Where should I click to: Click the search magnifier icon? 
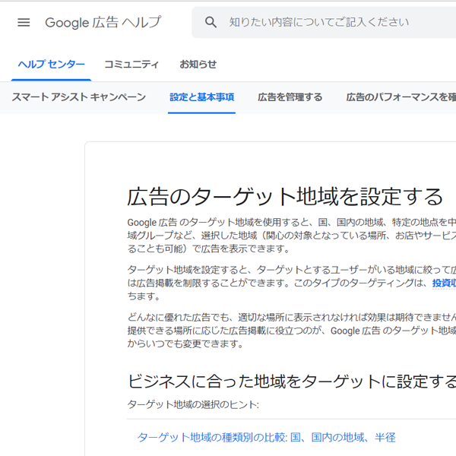pos(211,22)
